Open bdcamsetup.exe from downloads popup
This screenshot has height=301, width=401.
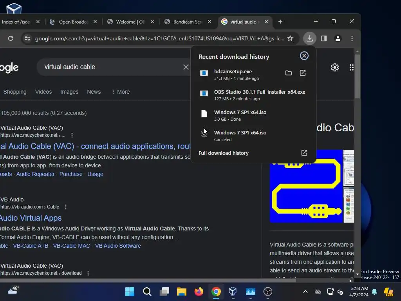pos(303,73)
